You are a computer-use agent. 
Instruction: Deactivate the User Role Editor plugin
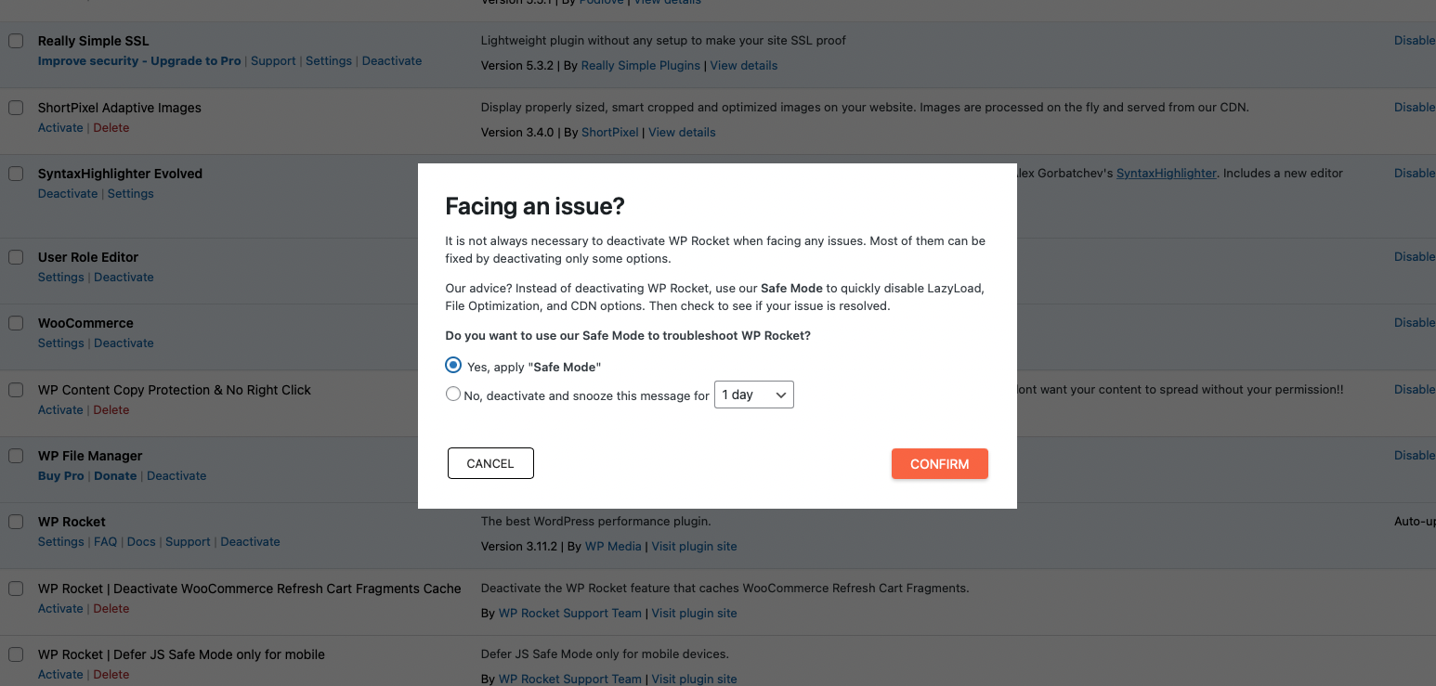124,277
